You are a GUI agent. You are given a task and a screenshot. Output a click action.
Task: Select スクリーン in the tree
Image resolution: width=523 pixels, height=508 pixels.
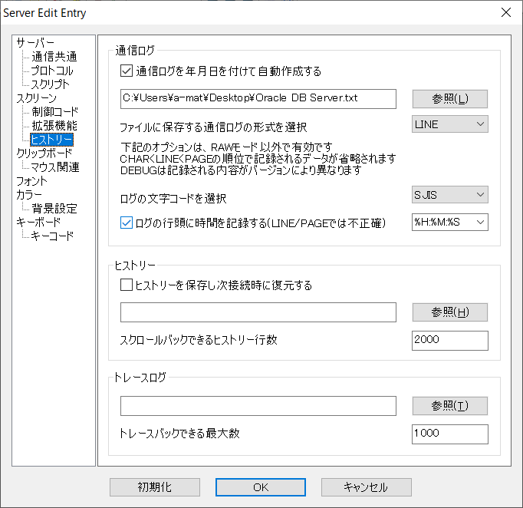point(37,98)
